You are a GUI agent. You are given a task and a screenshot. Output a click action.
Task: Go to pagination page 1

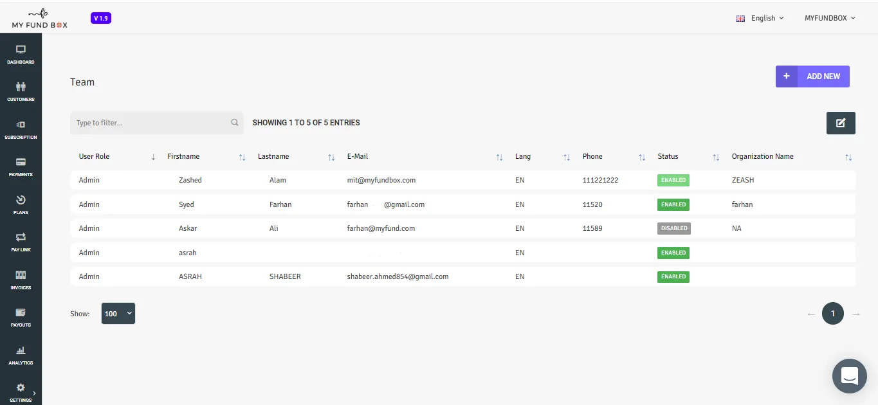tap(833, 314)
